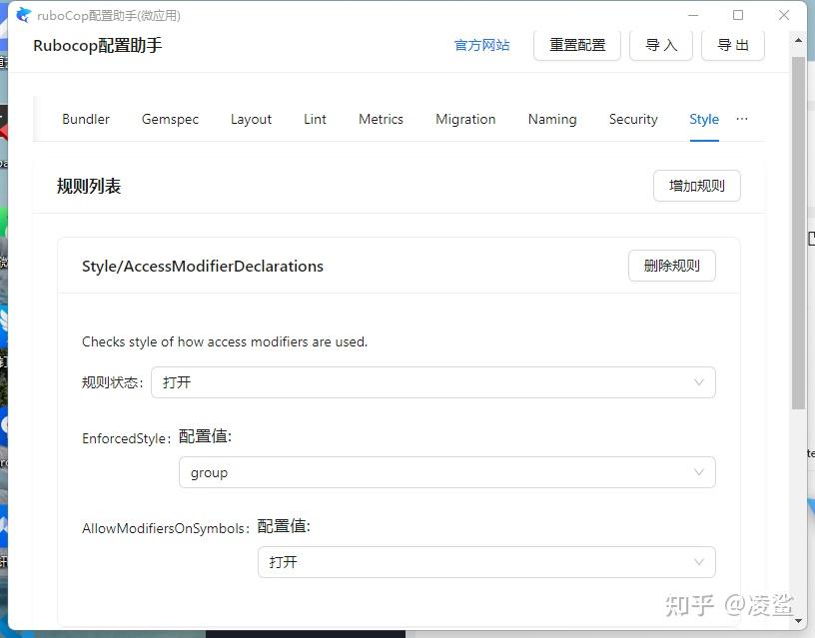Open the AllowModifiersOnSymbols value dropdown
The image size is (815, 638).
(x=485, y=562)
